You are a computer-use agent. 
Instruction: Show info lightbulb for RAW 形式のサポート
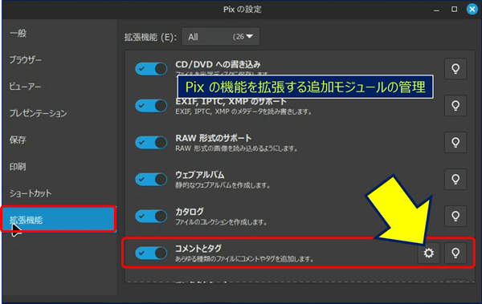455,143
